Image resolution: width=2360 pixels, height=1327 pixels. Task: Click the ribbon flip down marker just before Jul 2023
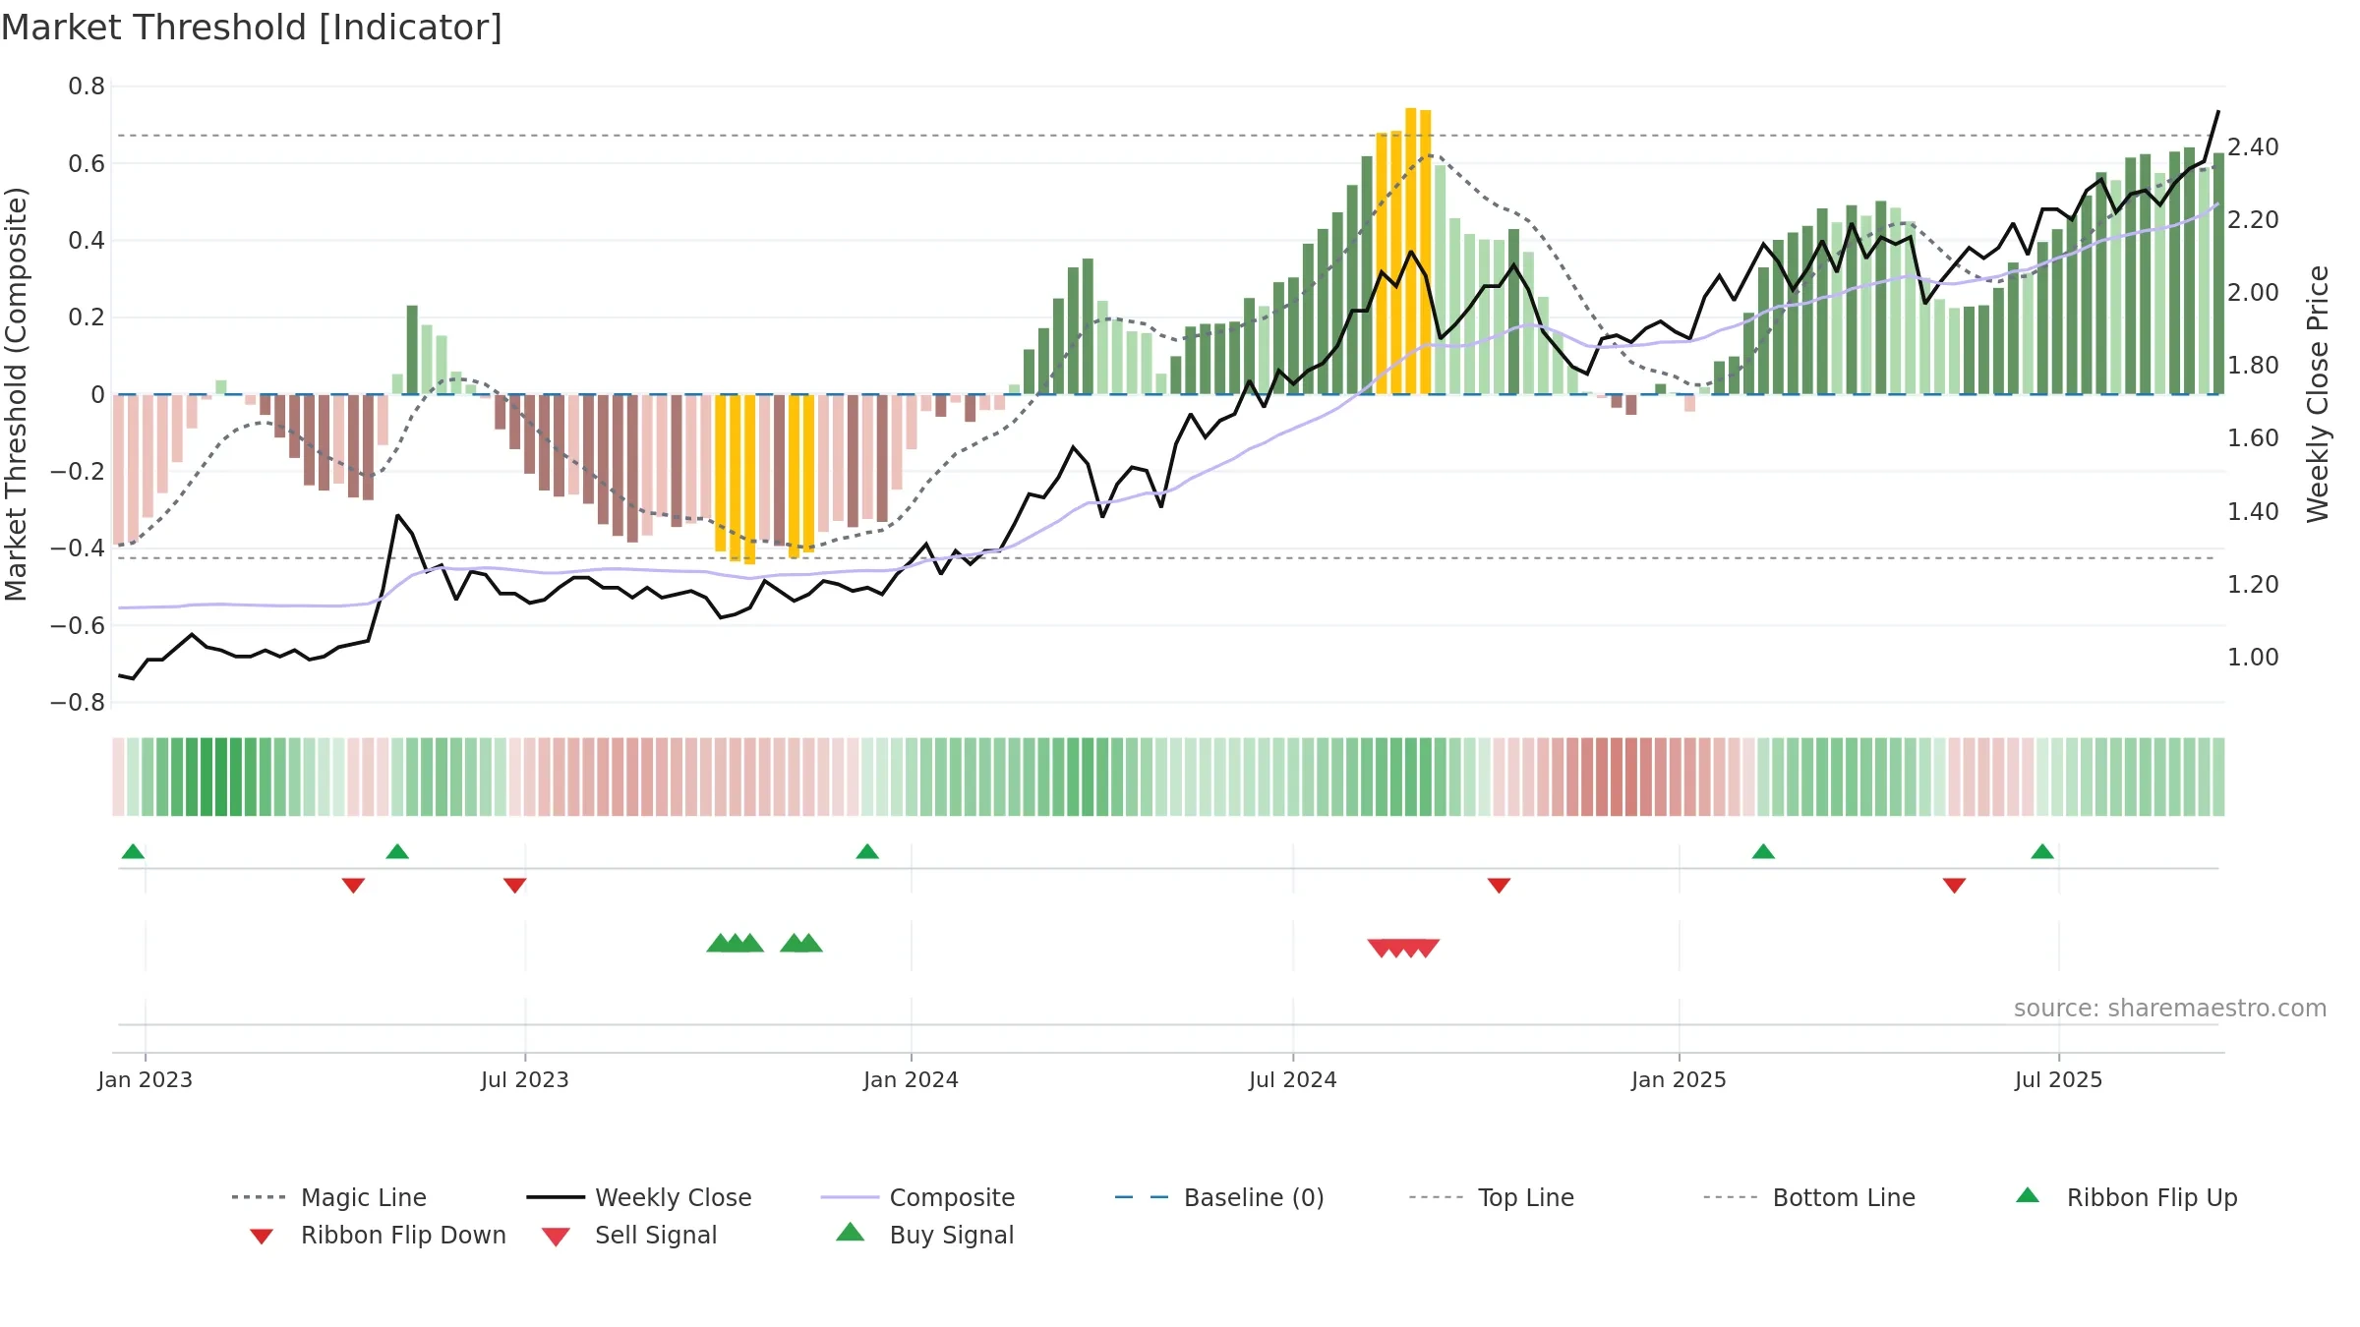(514, 886)
